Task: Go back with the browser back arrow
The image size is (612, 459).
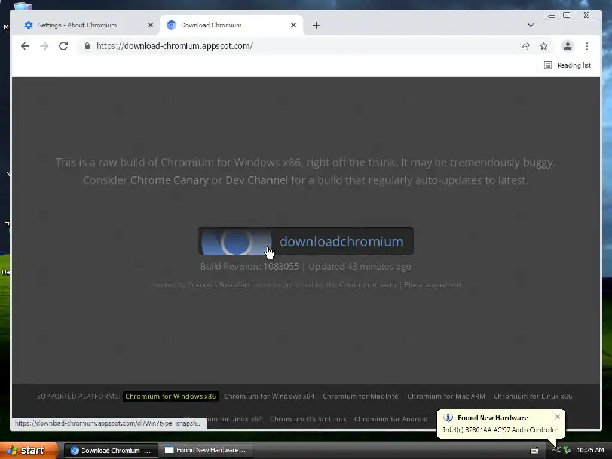Action: pyautogui.click(x=25, y=46)
